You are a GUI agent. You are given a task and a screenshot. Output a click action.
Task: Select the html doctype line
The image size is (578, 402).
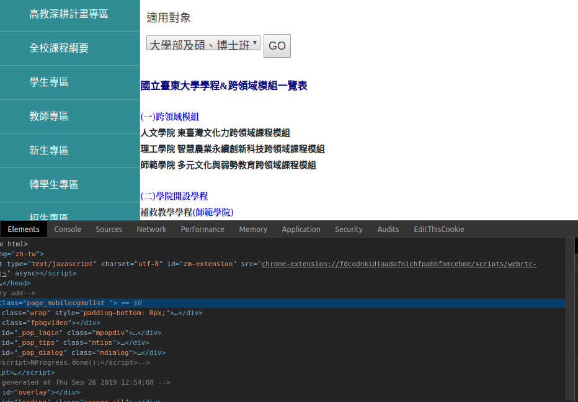pyautogui.click(x=283, y=244)
